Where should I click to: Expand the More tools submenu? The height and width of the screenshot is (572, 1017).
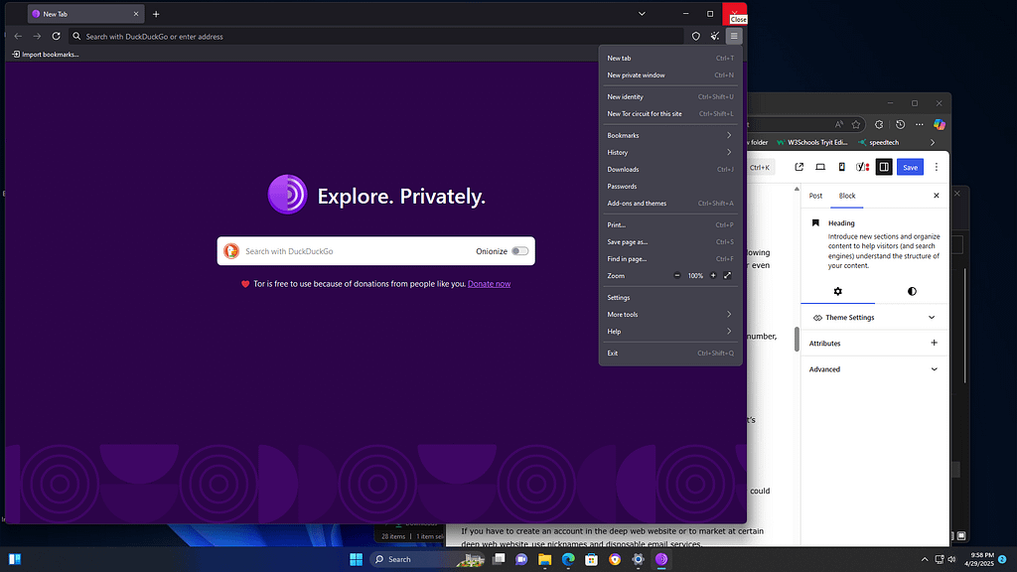[x=670, y=315]
